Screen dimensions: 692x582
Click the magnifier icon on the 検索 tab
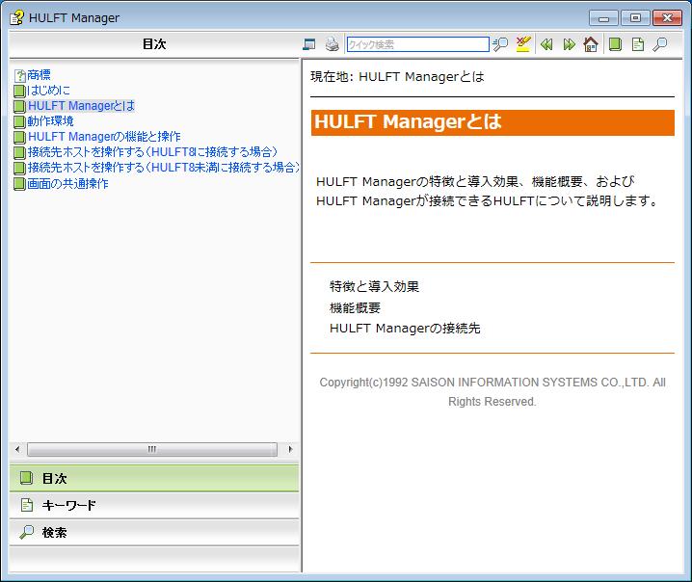tap(26, 532)
